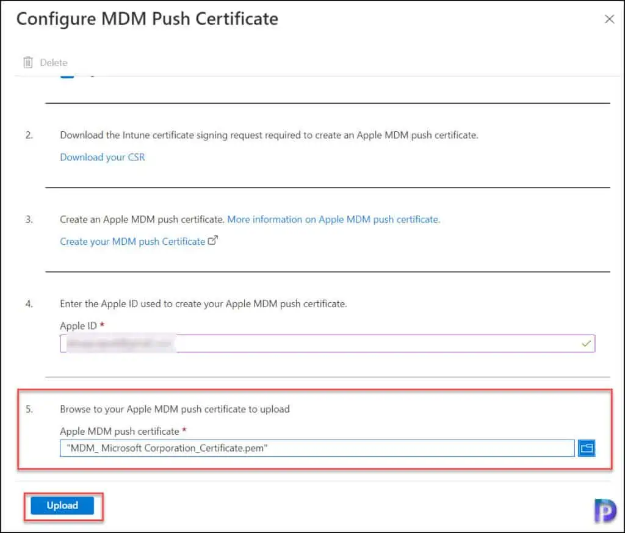Click the step 4 Enter the Apple ID text

coord(203,304)
